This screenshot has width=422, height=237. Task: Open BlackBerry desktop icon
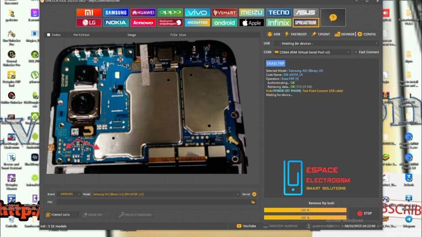click(x=35, y=160)
